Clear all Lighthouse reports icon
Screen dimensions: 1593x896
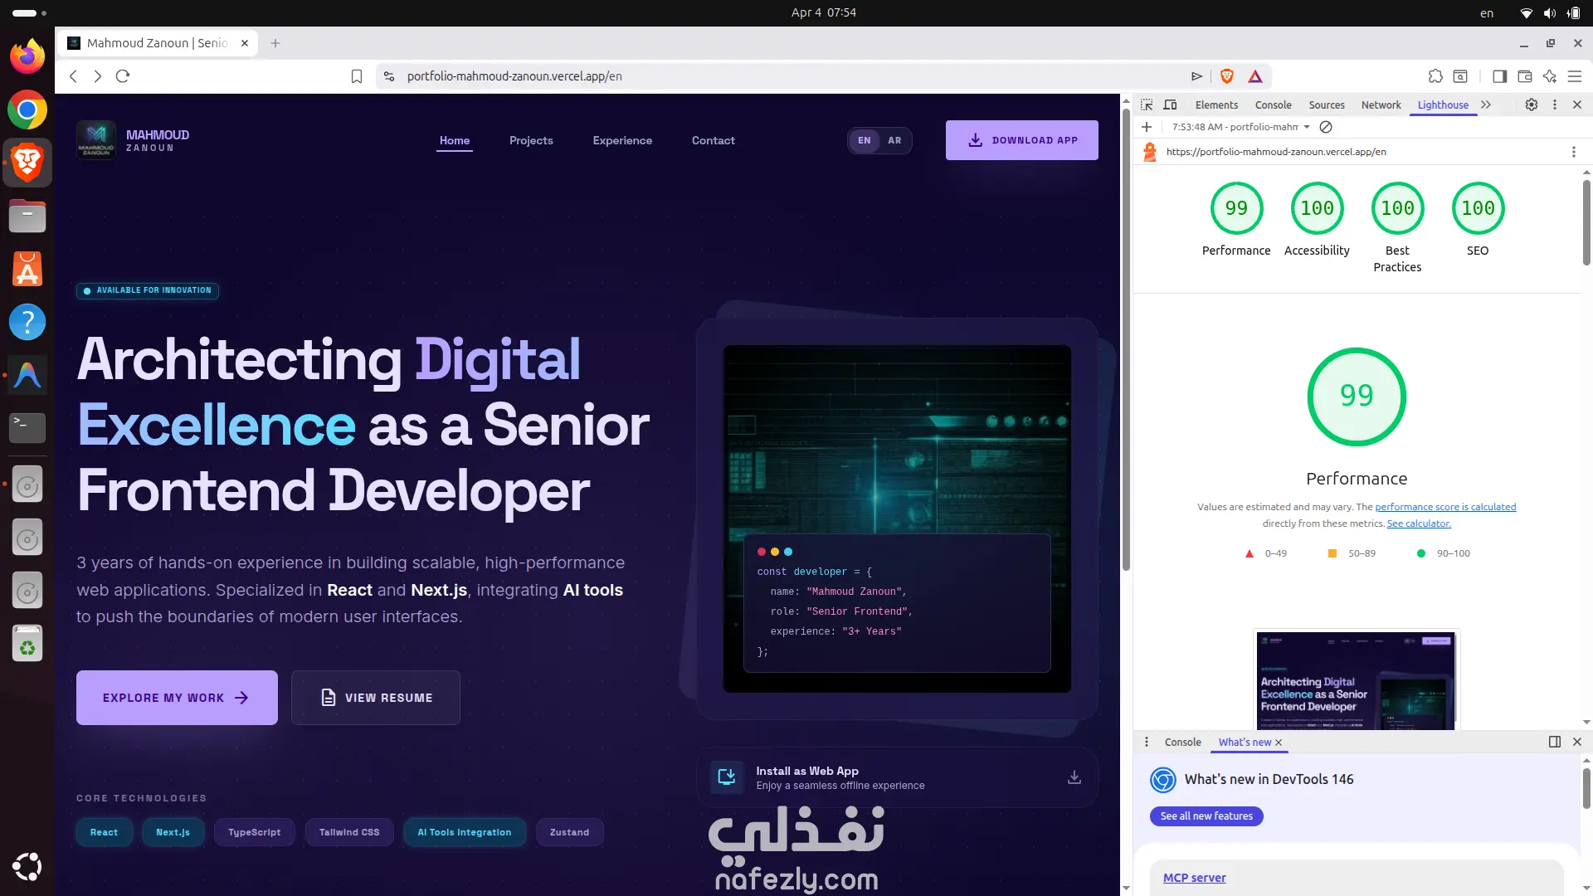1326,127
